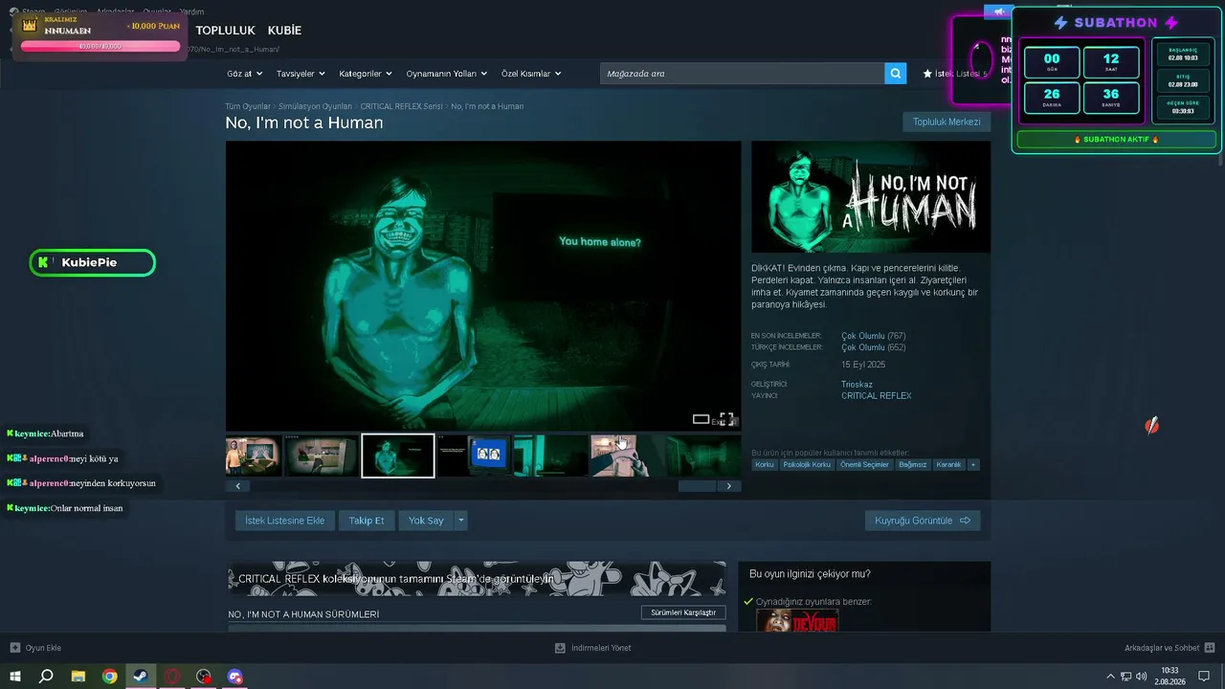1225x689 pixels.
Task: Open publisher link CRITICAL REFLEX
Action: pyautogui.click(x=877, y=396)
